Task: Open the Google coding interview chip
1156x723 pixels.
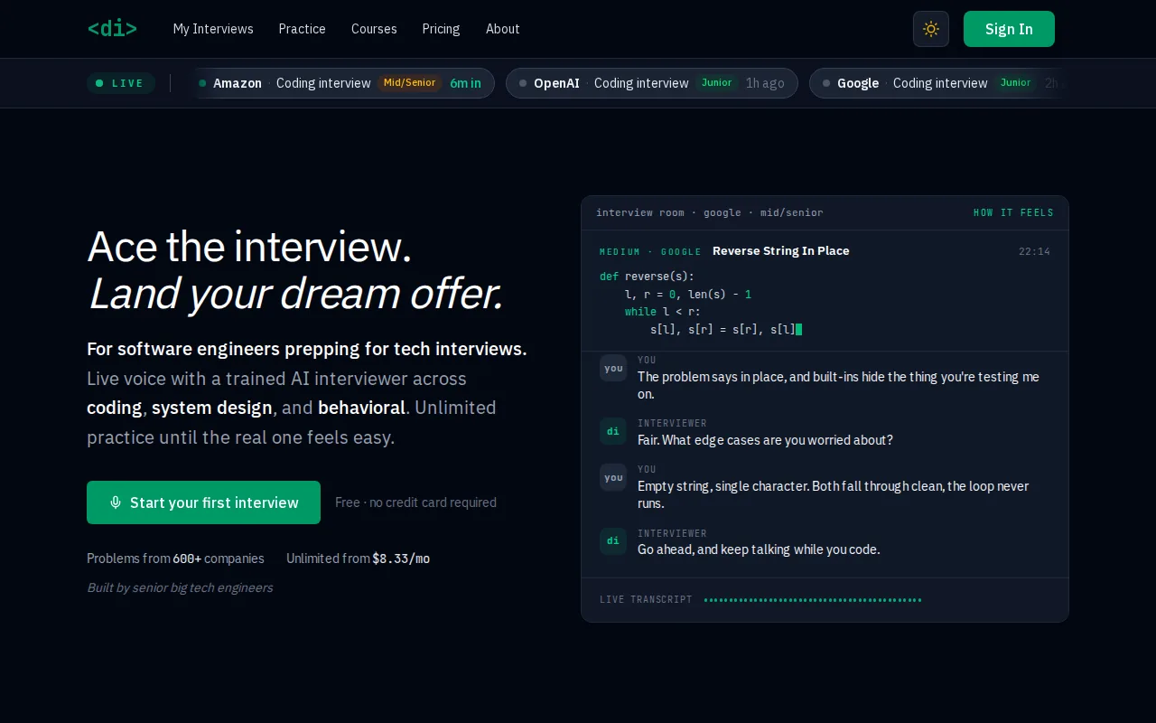Action: [939, 83]
